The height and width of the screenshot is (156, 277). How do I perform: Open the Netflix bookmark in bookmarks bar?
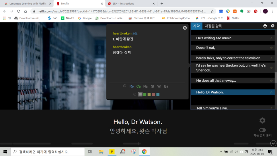(233, 18)
